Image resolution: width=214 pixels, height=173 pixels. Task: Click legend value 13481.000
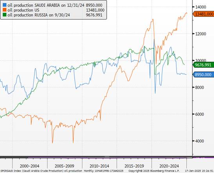point(95,10)
